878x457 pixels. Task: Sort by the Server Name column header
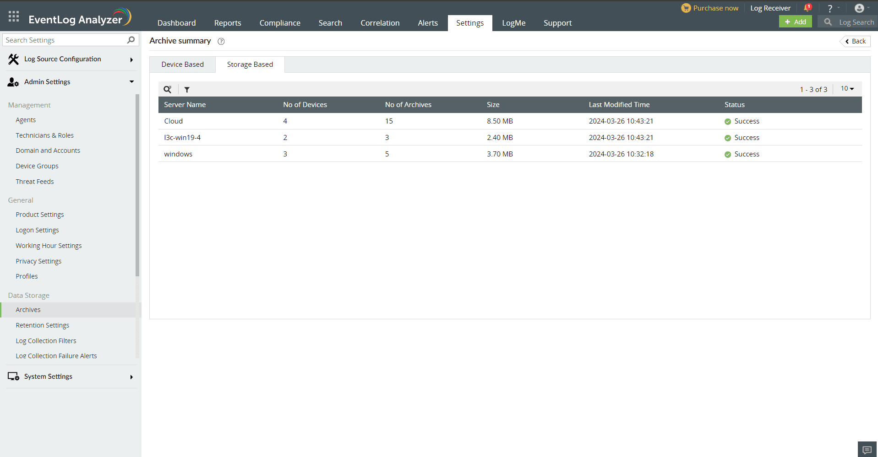click(x=185, y=105)
